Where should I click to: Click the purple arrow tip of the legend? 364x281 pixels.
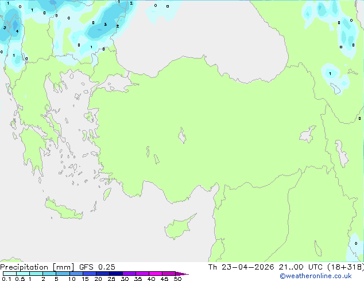pyautogui.click(x=182, y=274)
